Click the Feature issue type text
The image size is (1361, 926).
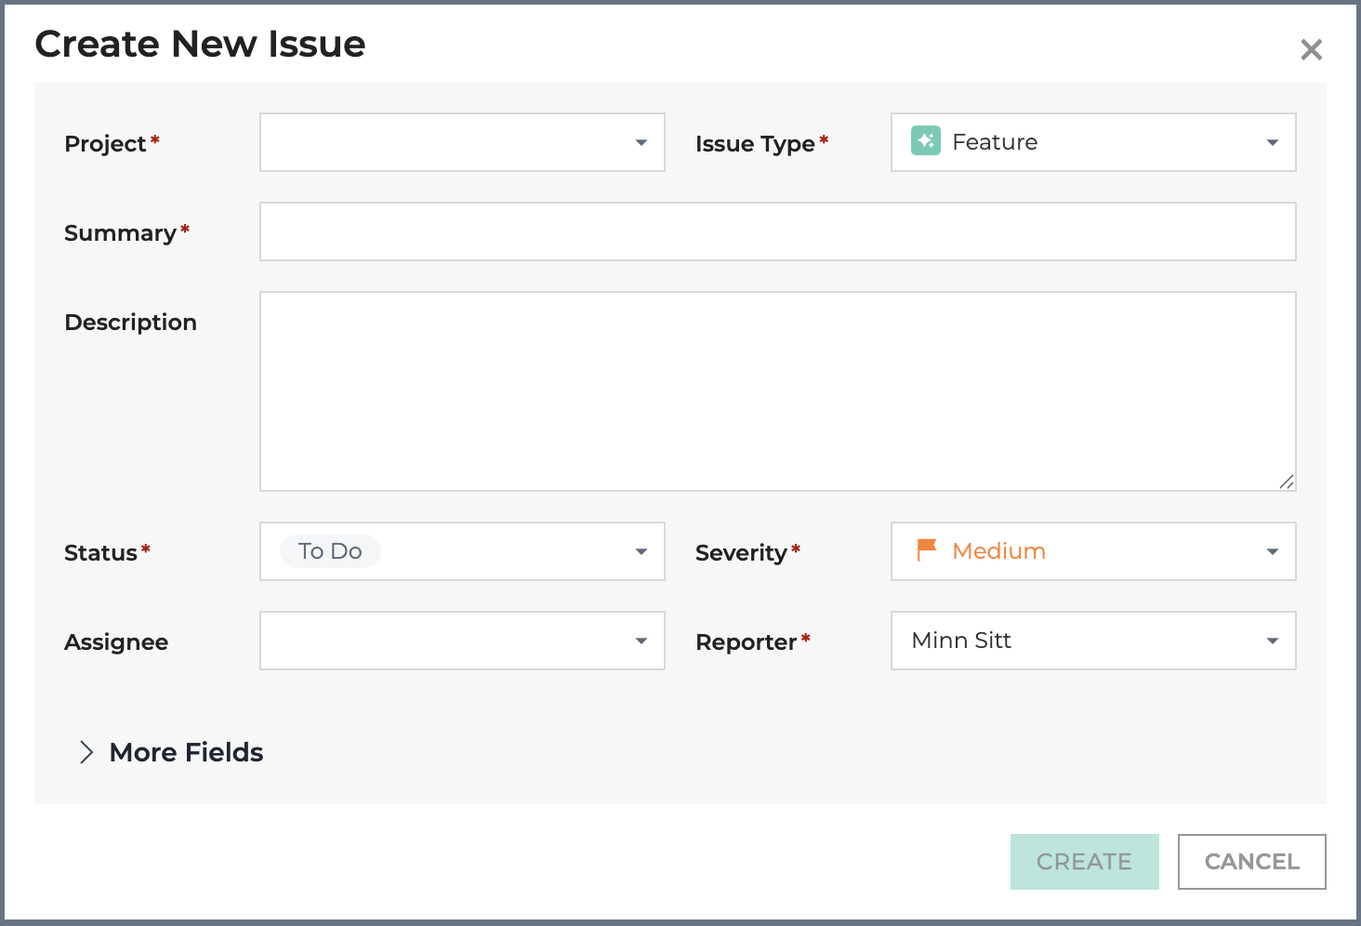[995, 142]
